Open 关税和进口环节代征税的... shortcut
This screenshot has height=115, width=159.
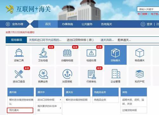pyautogui.click(x=45, y=40)
